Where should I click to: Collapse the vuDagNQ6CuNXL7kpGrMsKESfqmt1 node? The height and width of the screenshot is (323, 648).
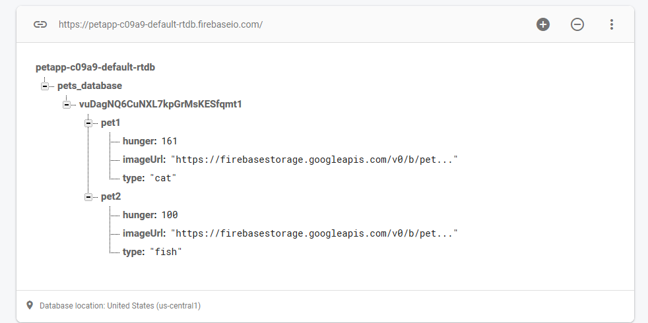pos(66,104)
